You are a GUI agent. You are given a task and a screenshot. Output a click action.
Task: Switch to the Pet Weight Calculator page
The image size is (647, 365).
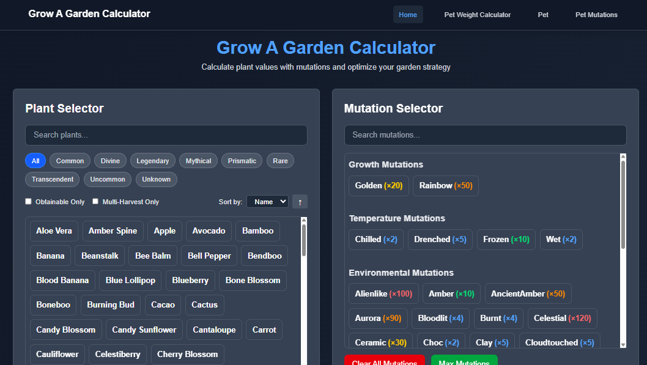point(477,14)
